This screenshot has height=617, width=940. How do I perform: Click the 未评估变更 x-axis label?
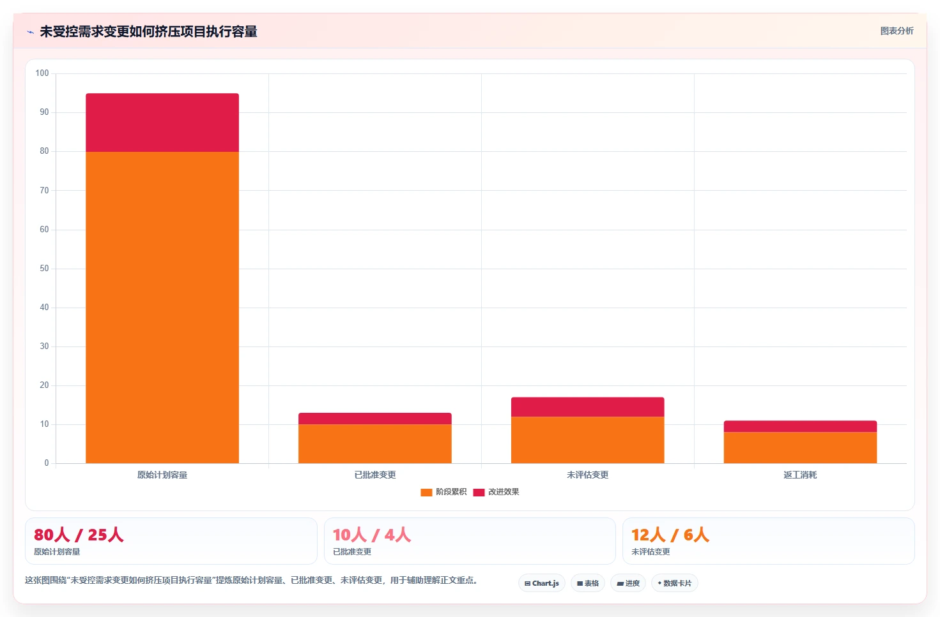587,475
